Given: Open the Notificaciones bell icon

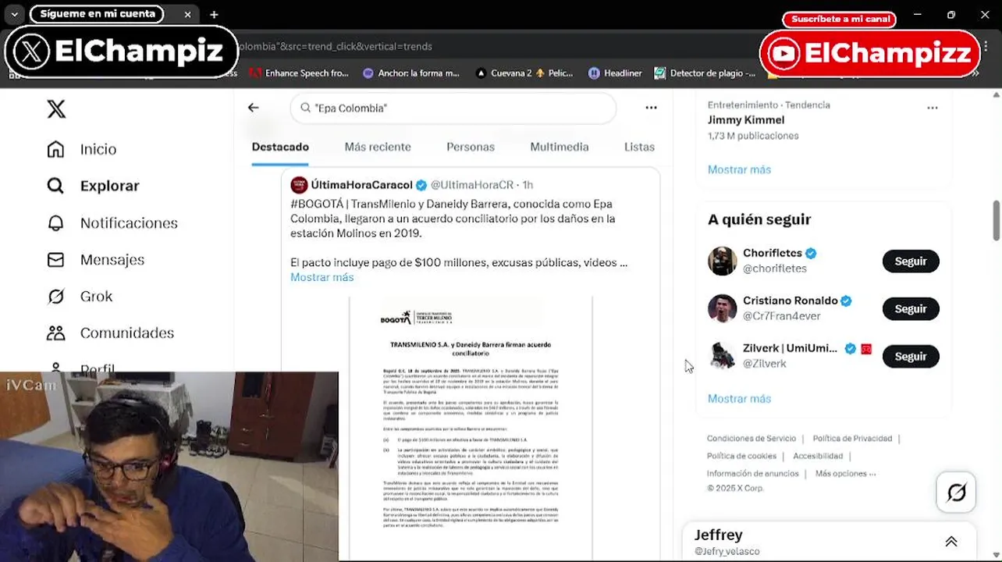Looking at the screenshot, I should [x=55, y=223].
